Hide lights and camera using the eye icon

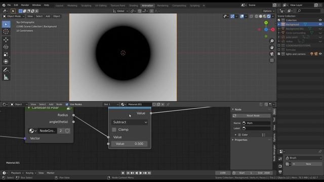[320, 54]
